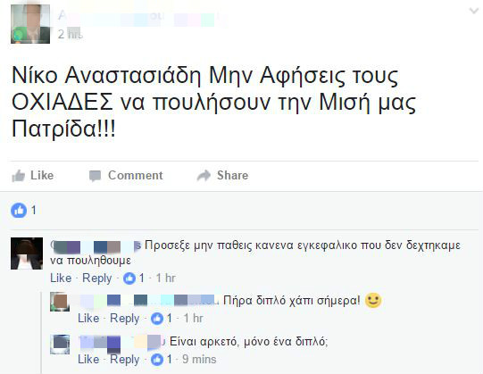Share this post
Image resolution: width=483 pixels, height=374 pixels.
point(222,176)
